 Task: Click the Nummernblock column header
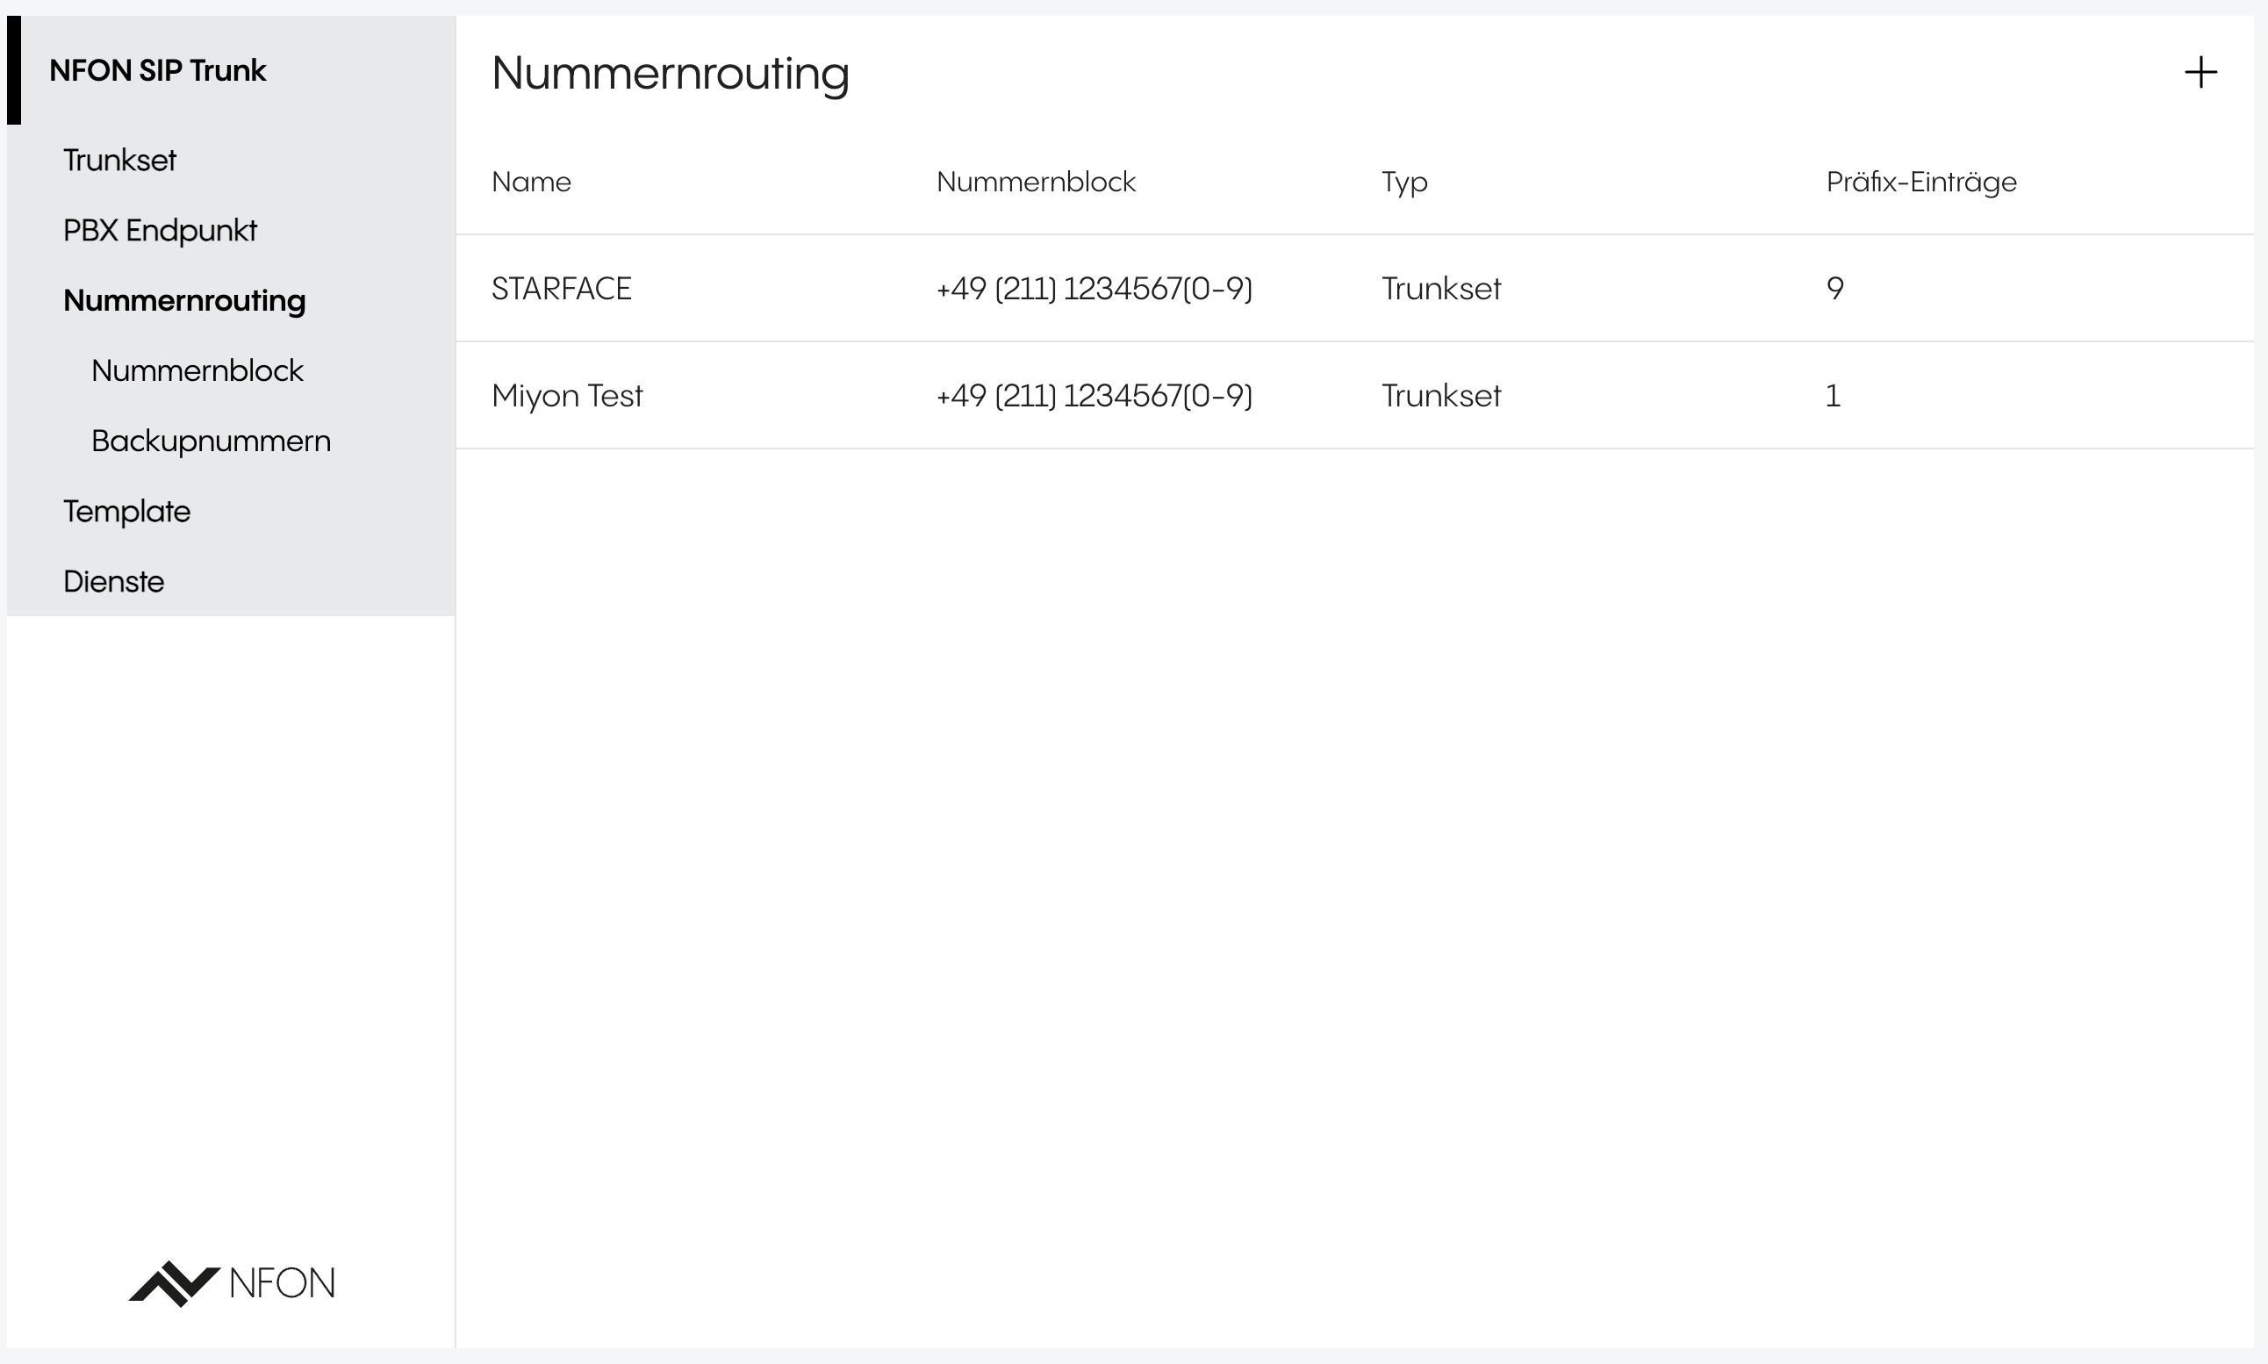1036,182
